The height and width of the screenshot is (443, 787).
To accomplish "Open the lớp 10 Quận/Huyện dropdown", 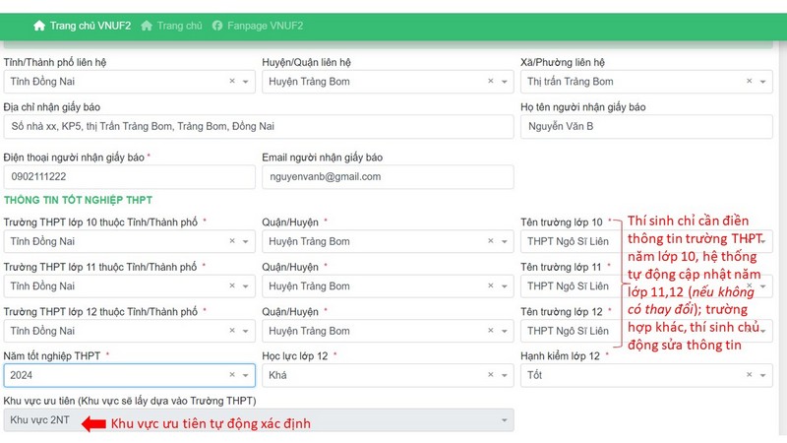I will tap(504, 241).
